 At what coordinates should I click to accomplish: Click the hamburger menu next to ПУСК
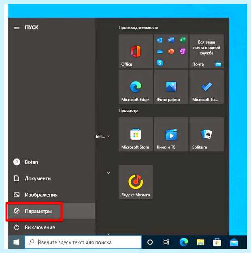(17, 27)
